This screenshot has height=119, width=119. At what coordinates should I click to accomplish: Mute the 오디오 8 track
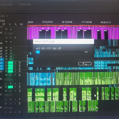tap(10, 103)
